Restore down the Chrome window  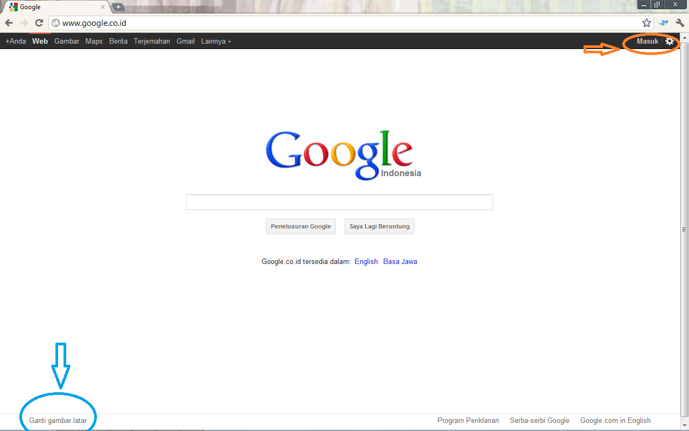pyautogui.click(x=657, y=4)
